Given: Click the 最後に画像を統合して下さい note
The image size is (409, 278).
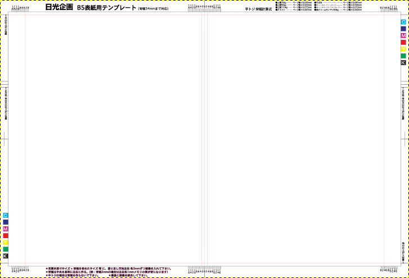Looking at the screenshot, I should (128, 275).
